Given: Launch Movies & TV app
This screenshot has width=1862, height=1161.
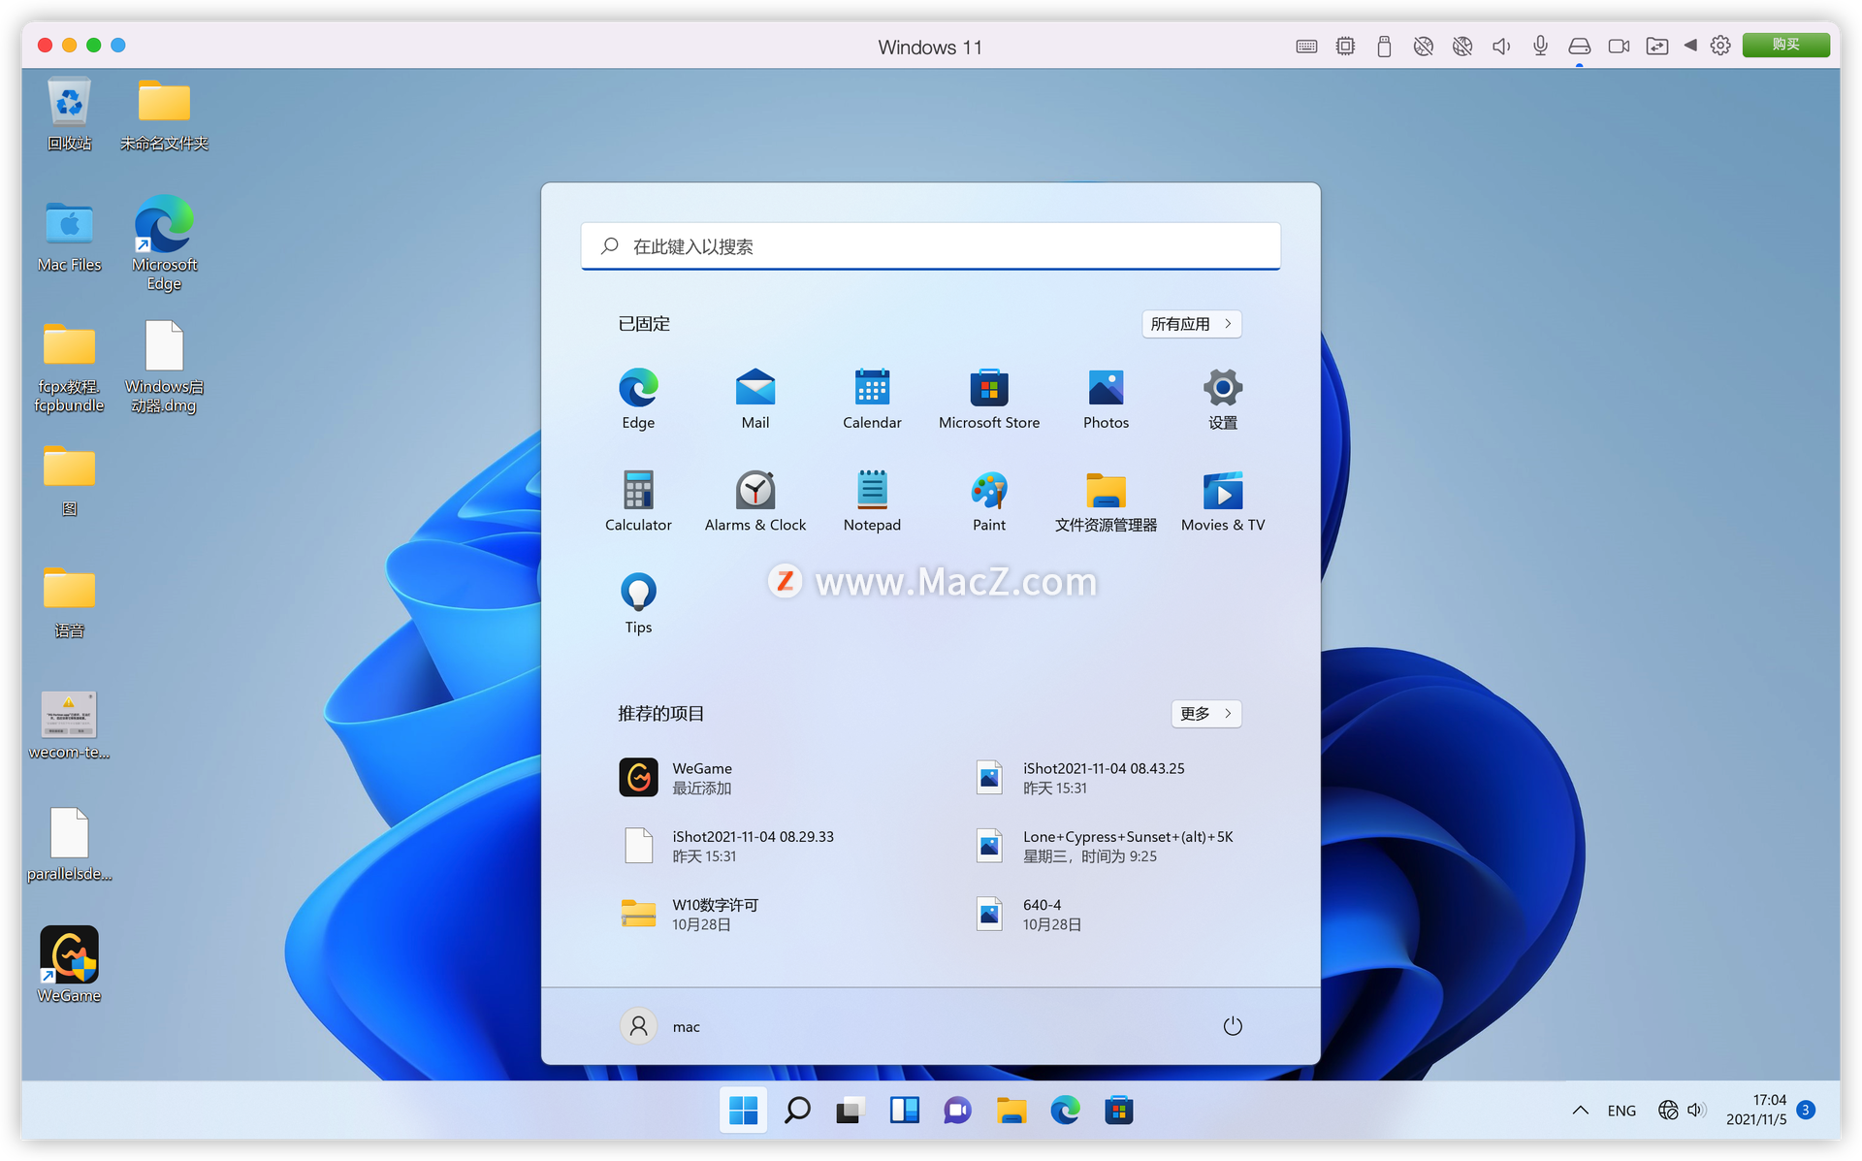Looking at the screenshot, I should pyautogui.click(x=1222, y=500).
